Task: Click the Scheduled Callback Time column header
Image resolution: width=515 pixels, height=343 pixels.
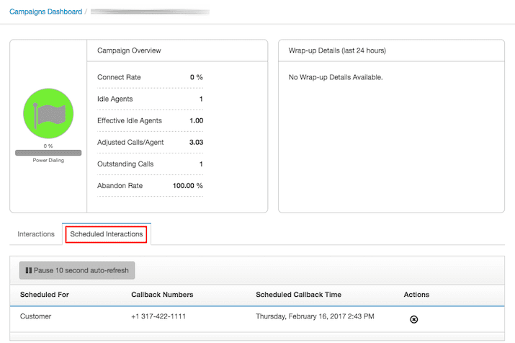Action: pos(298,295)
